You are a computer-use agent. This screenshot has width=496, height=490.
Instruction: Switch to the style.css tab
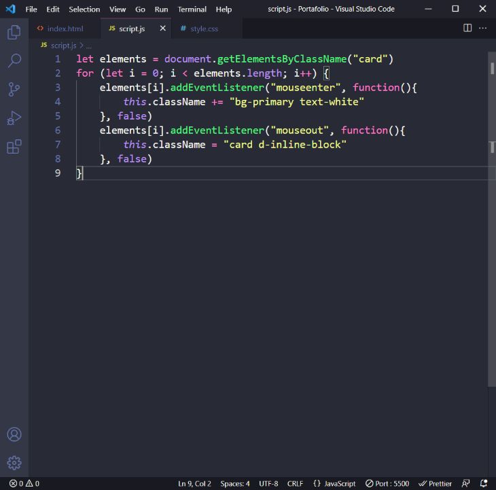coord(204,29)
